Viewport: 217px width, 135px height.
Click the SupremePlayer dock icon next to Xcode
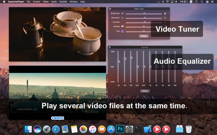(x=157, y=129)
